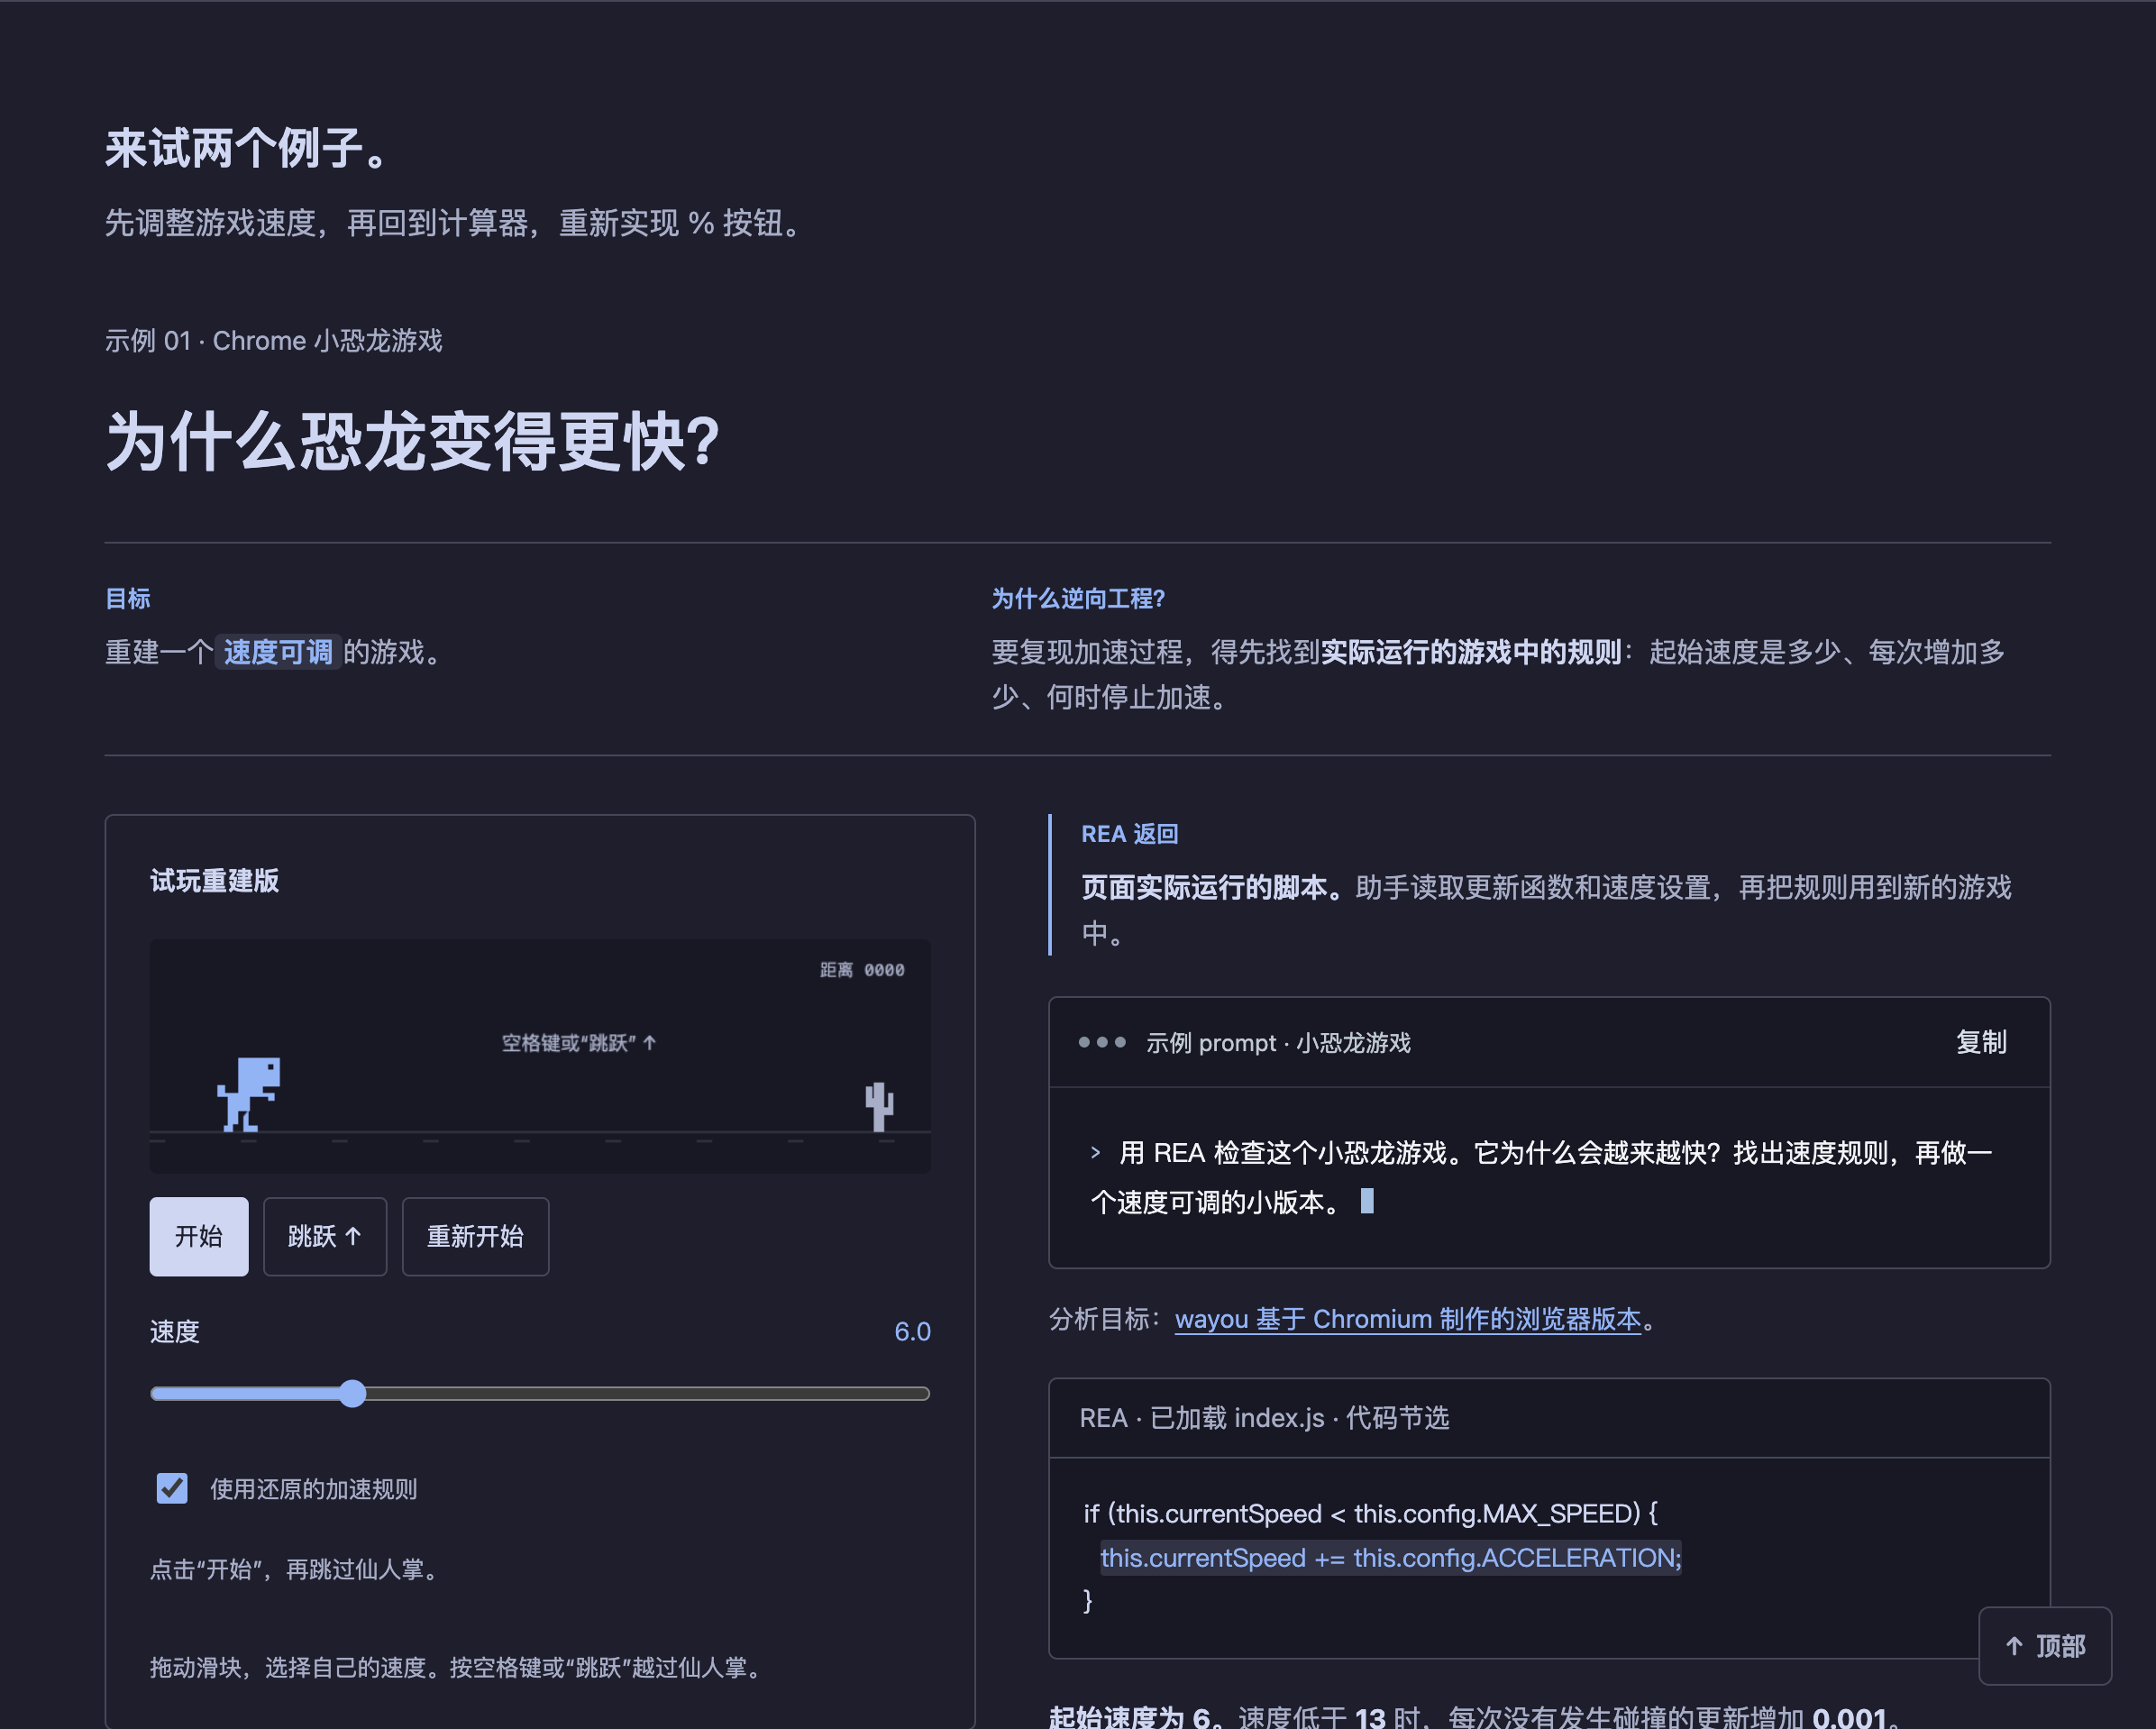
Task: Click the 速度 slider thumb
Action: 352,1393
